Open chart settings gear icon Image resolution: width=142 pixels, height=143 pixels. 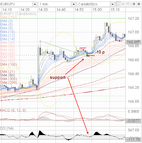[139, 4]
